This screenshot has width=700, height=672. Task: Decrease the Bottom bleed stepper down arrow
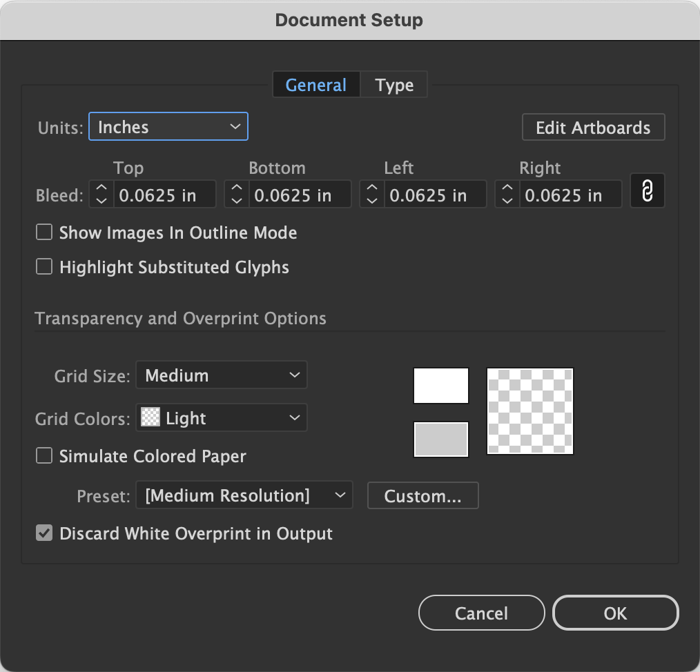[237, 201]
